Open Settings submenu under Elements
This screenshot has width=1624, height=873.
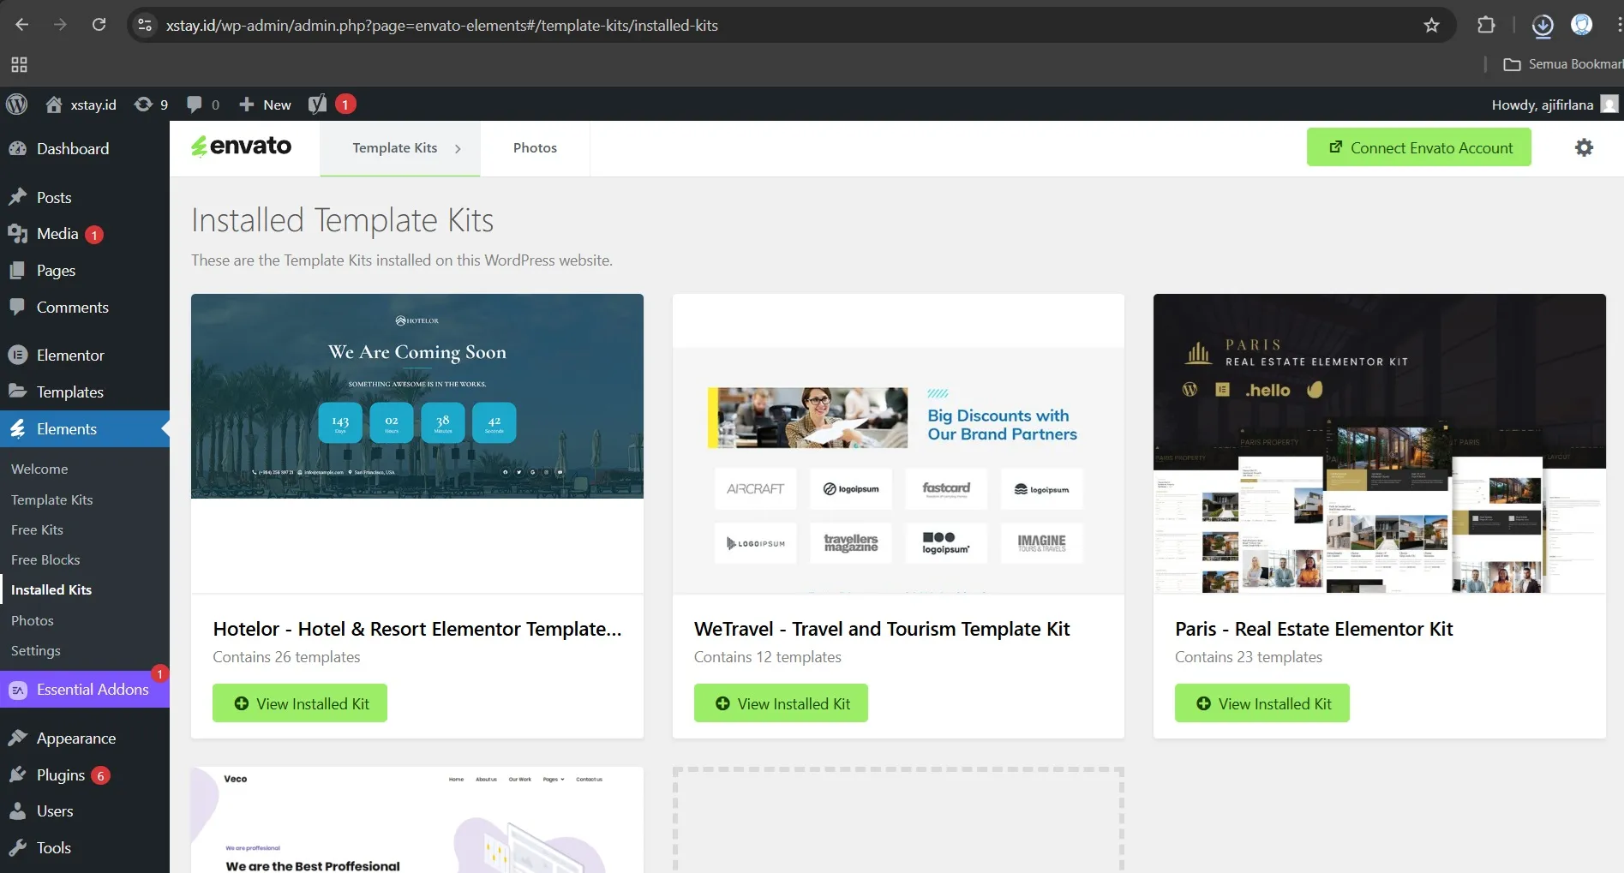pos(36,650)
